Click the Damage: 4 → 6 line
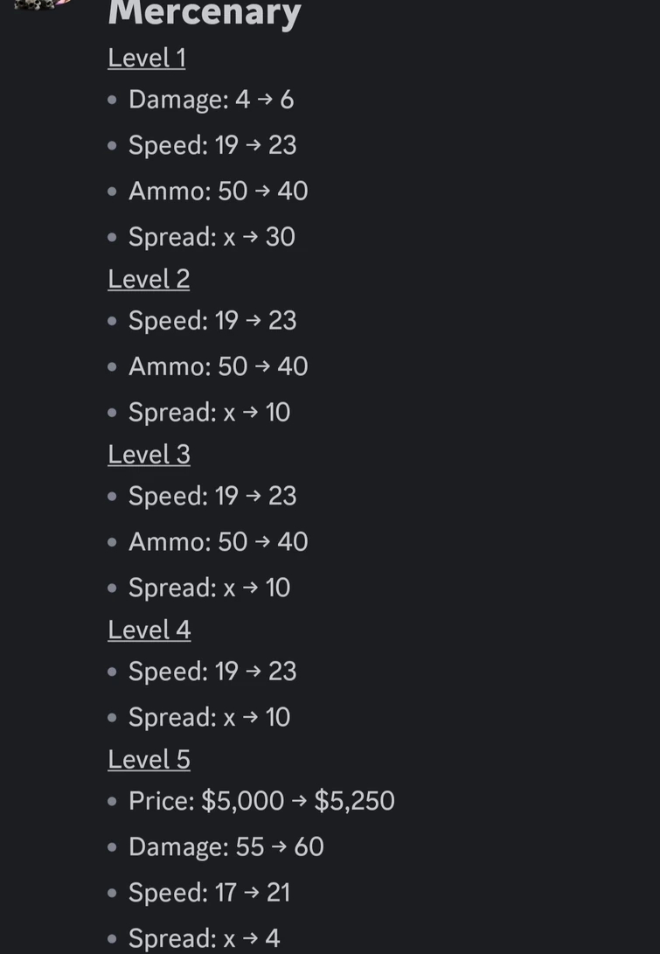The image size is (660, 954). point(211,100)
